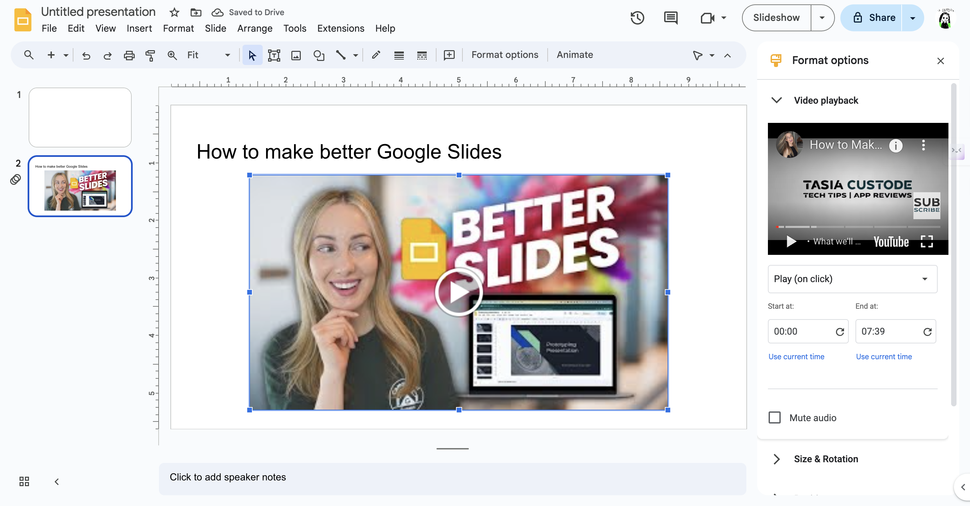Click the add comment toolbar icon
970x506 pixels.
coord(449,55)
